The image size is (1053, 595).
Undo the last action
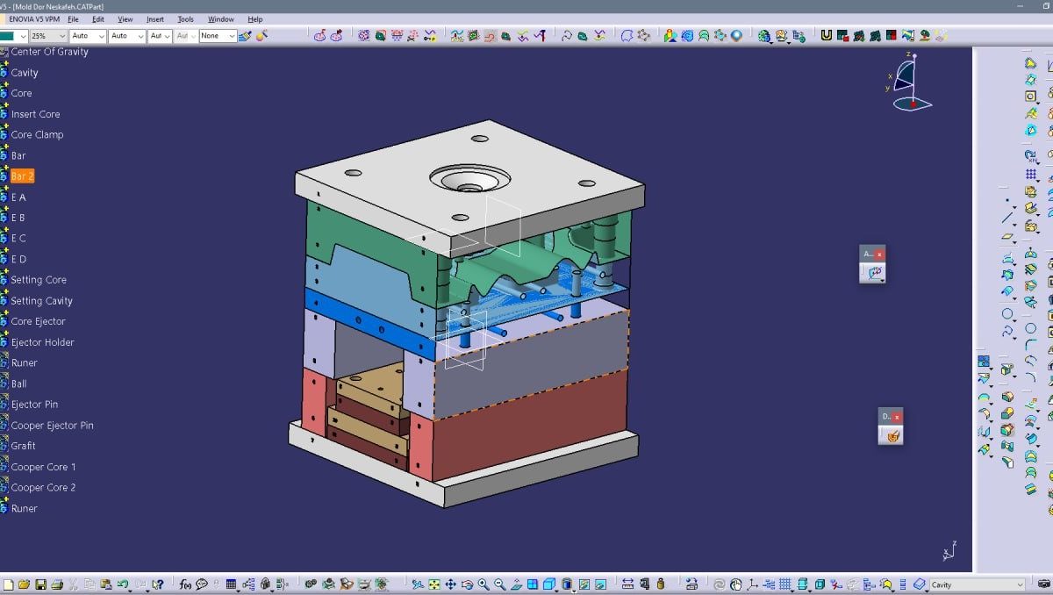[124, 584]
